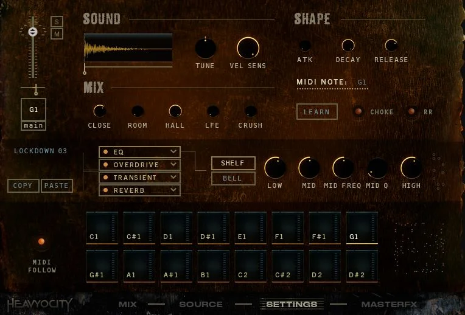Toggle the EQ effect power dot
This screenshot has height=315, width=465.
pyautogui.click(x=105, y=151)
